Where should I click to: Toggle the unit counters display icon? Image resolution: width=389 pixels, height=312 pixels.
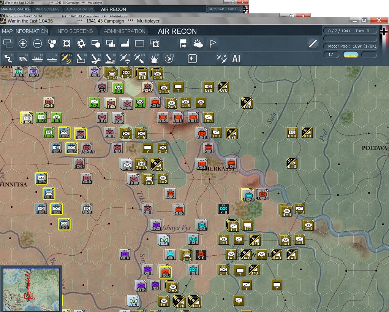click(x=8, y=44)
